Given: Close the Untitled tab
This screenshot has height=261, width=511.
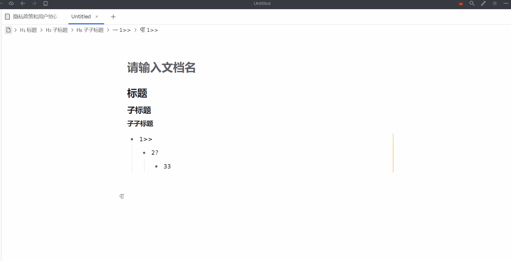Looking at the screenshot, I should tap(97, 17).
